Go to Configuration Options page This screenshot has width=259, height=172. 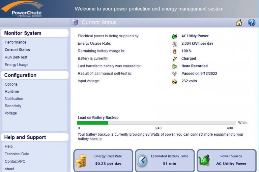(11, 84)
